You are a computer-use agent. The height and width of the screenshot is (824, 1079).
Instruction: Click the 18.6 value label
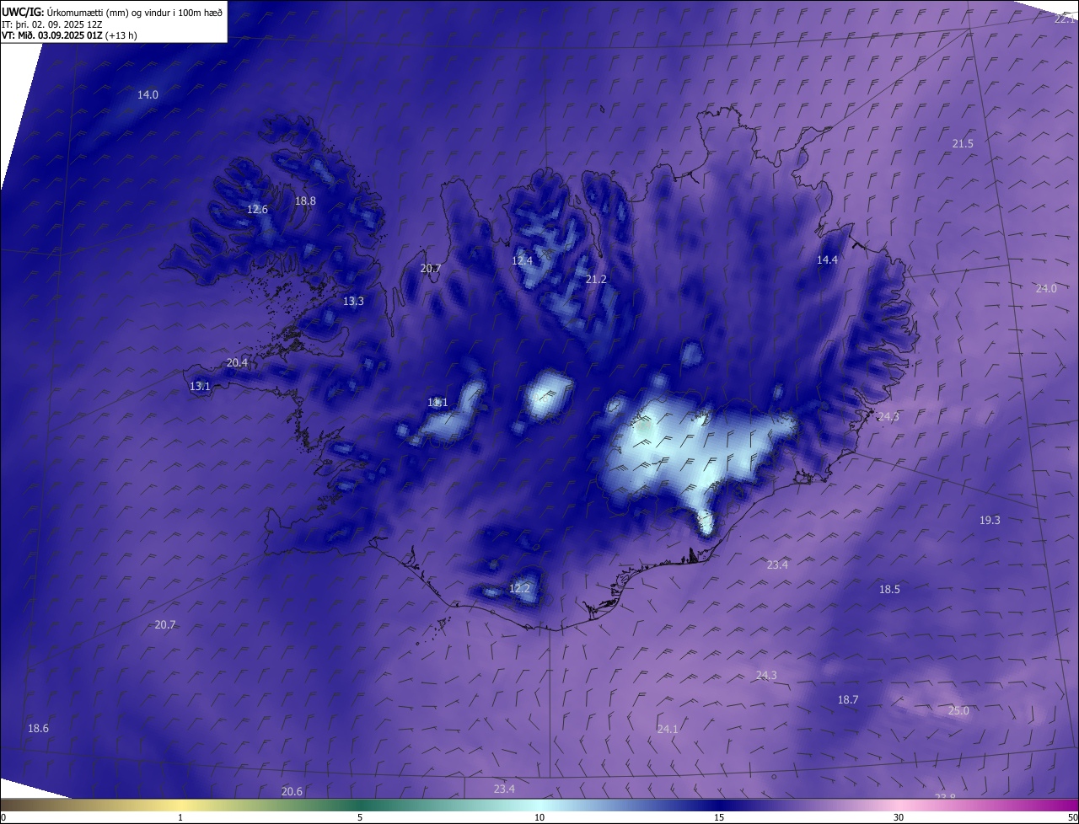38,729
